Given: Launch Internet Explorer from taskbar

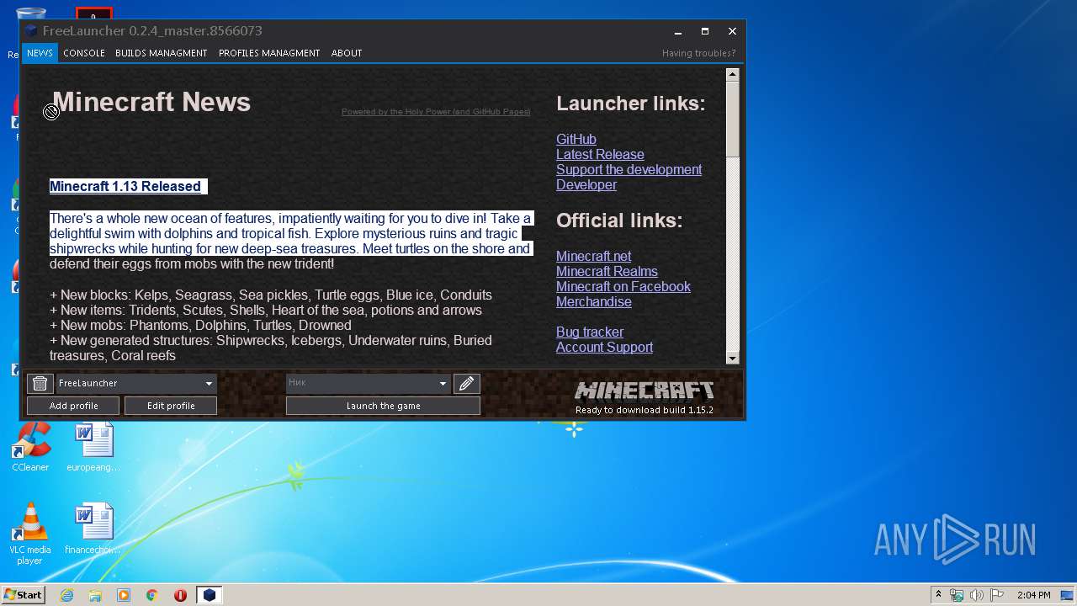Looking at the screenshot, I should (x=66, y=595).
